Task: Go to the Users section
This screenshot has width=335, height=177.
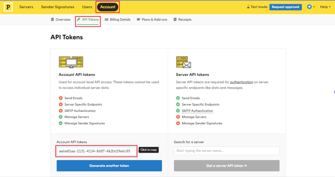Action: [x=87, y=7]
